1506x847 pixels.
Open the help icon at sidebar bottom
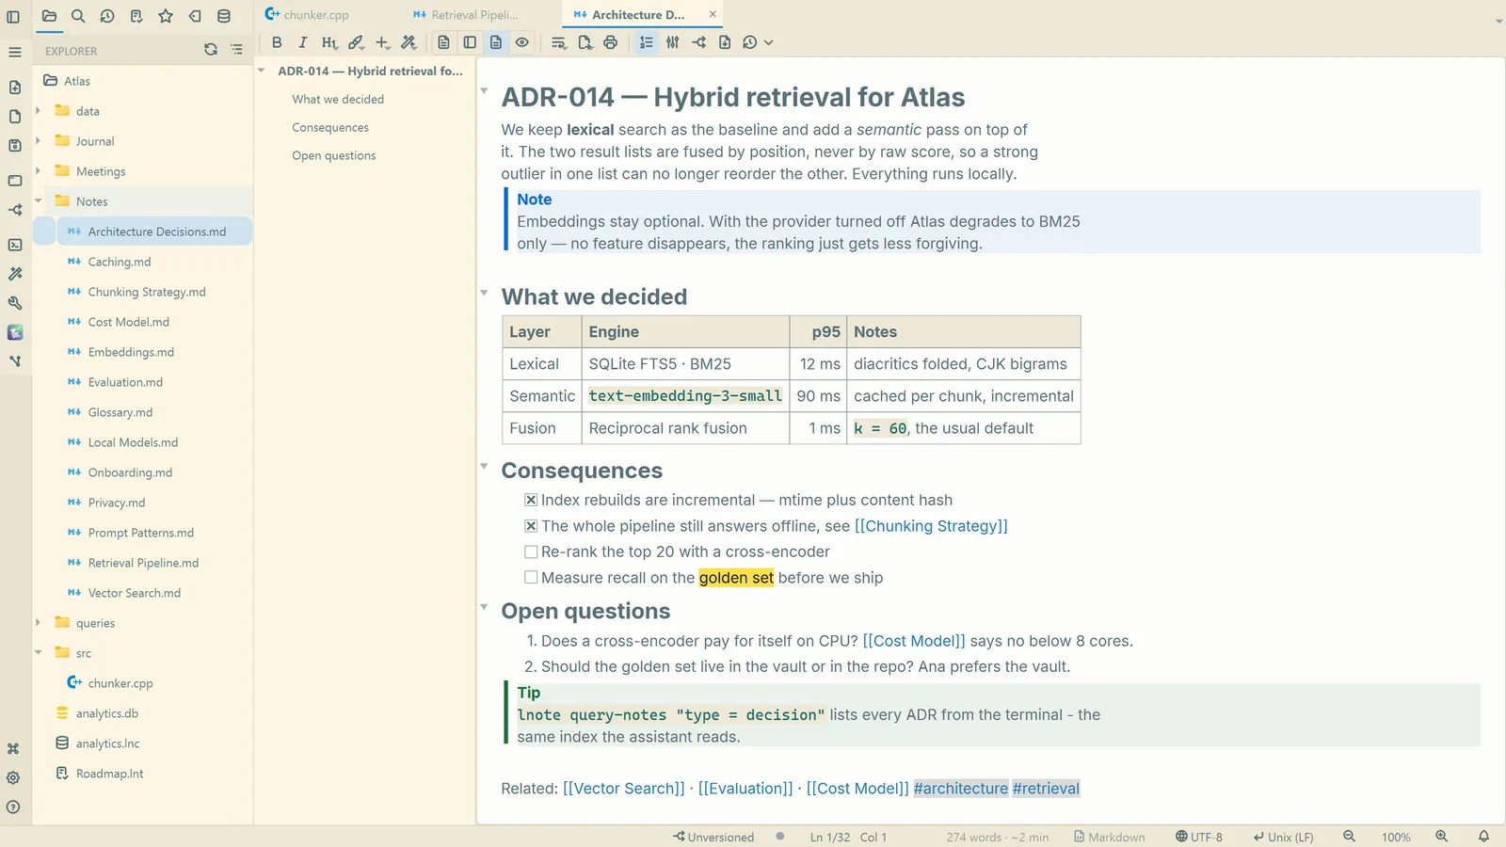click(13, 807)
